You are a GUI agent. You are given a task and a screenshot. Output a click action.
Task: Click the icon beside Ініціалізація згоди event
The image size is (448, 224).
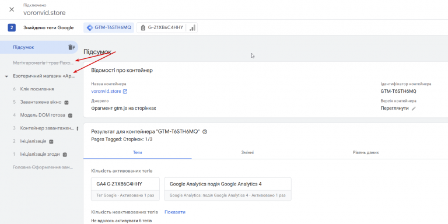pyautogui.click(x=65, y=154)
